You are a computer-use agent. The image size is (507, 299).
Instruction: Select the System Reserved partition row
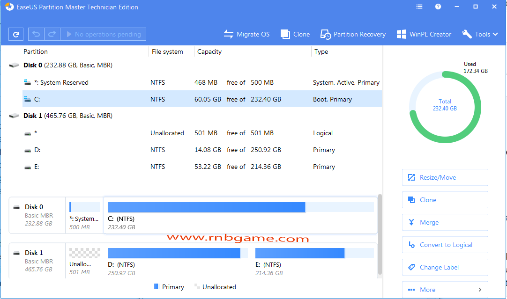(x=187, y=82)
